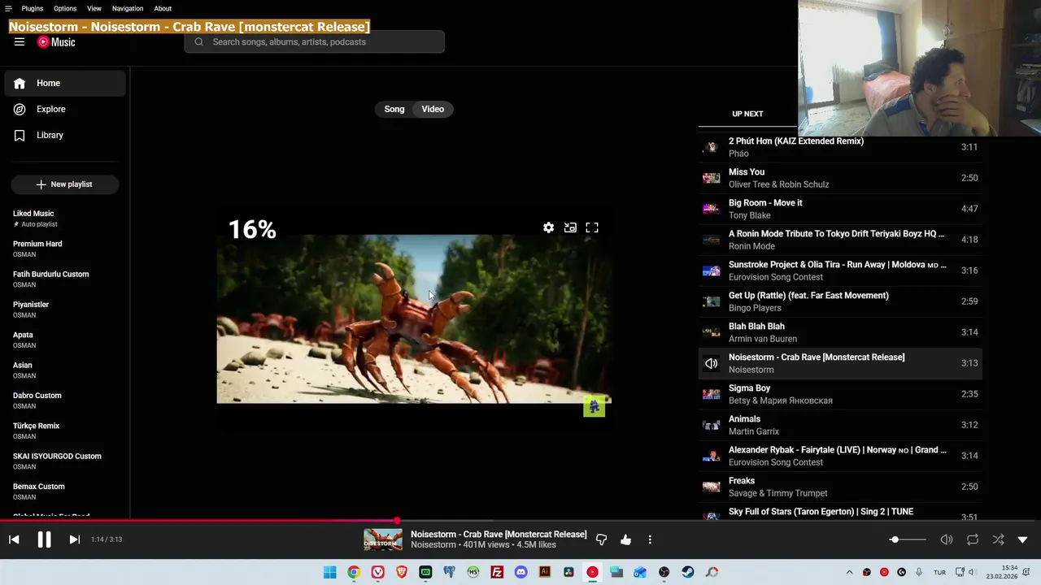
Task: Enter fullscreen with the video fullscreen icon
Action: coord(592,228)
